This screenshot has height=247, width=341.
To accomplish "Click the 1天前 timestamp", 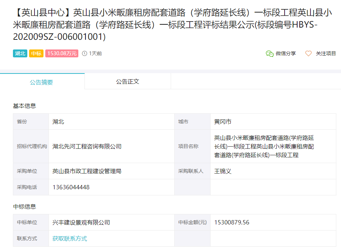I will (x=95, y=53).
